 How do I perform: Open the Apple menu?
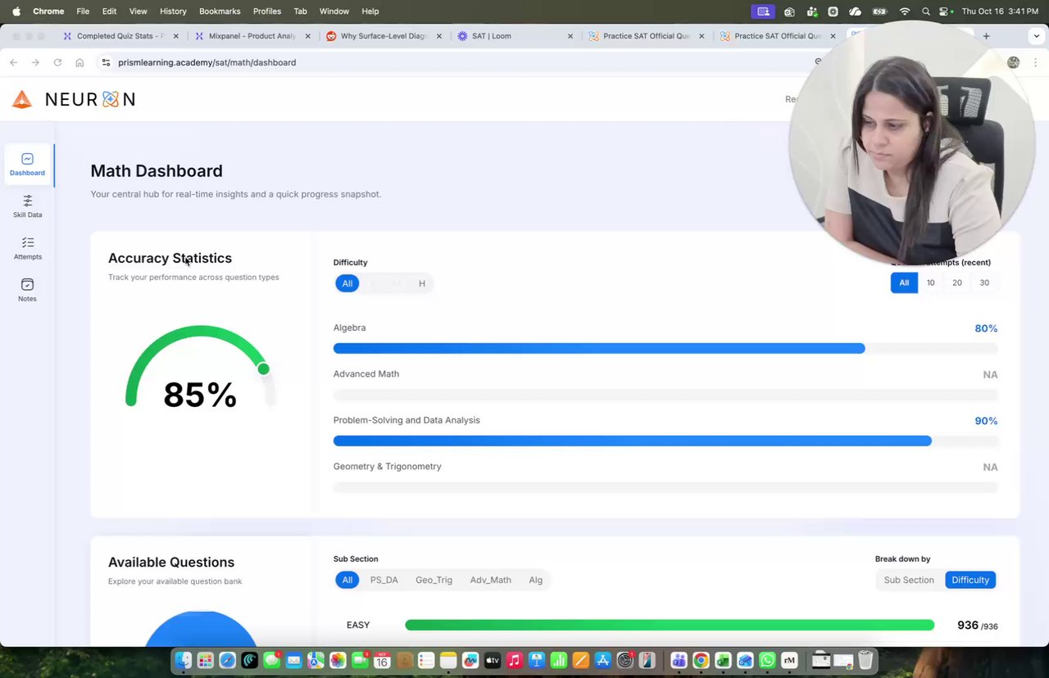(16, 11)
